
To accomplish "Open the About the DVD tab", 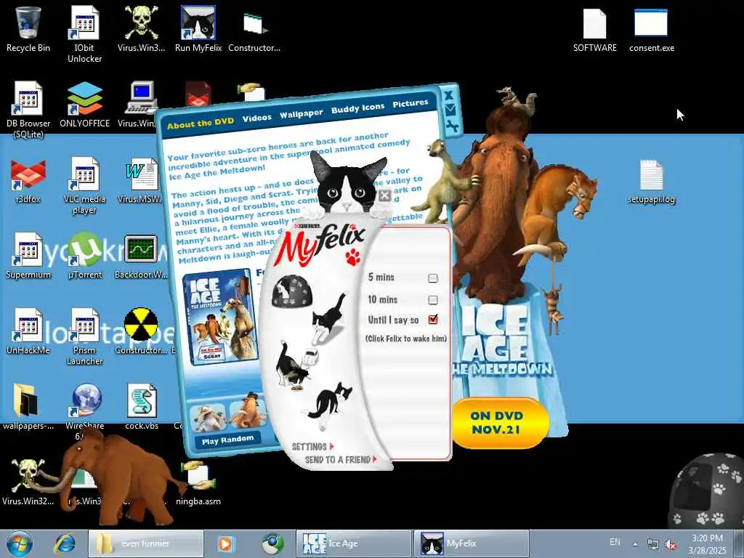I will click(x=201, y=123).
